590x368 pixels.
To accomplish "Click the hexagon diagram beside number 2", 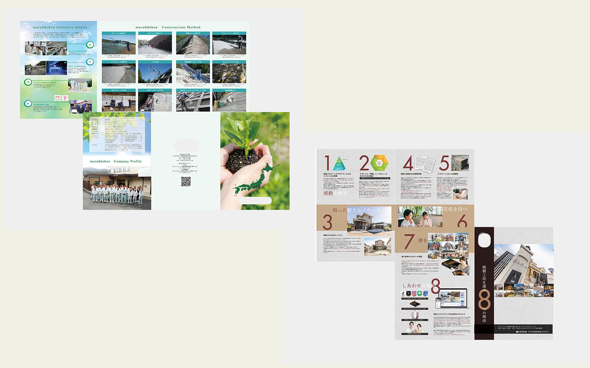I will tap(380, 163).
